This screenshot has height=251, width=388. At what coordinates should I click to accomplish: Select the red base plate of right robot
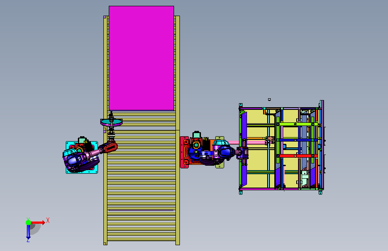point(184,152)
